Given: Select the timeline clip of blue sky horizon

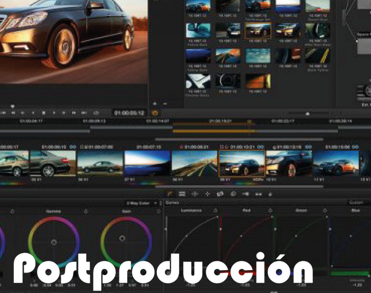Looking at the screenshot, I should (x=147, y=164).
